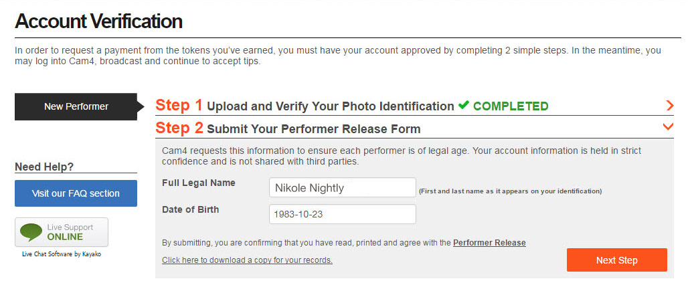
Task: Focus the Full Legal Name input field
Action: click(x=341, y=188)
